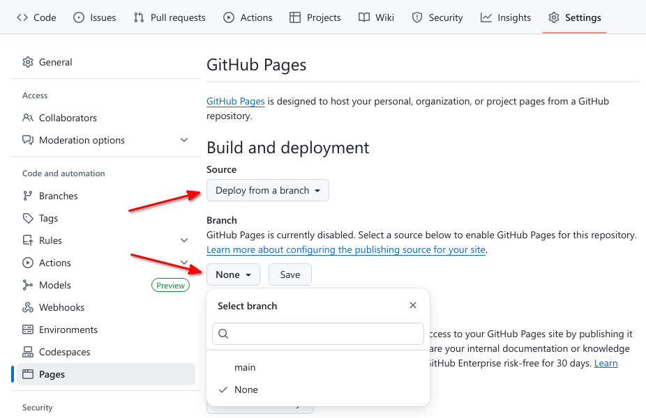Select the main branch option
The height and width of the screenshot is (418, 646).
tap(318, 367)
